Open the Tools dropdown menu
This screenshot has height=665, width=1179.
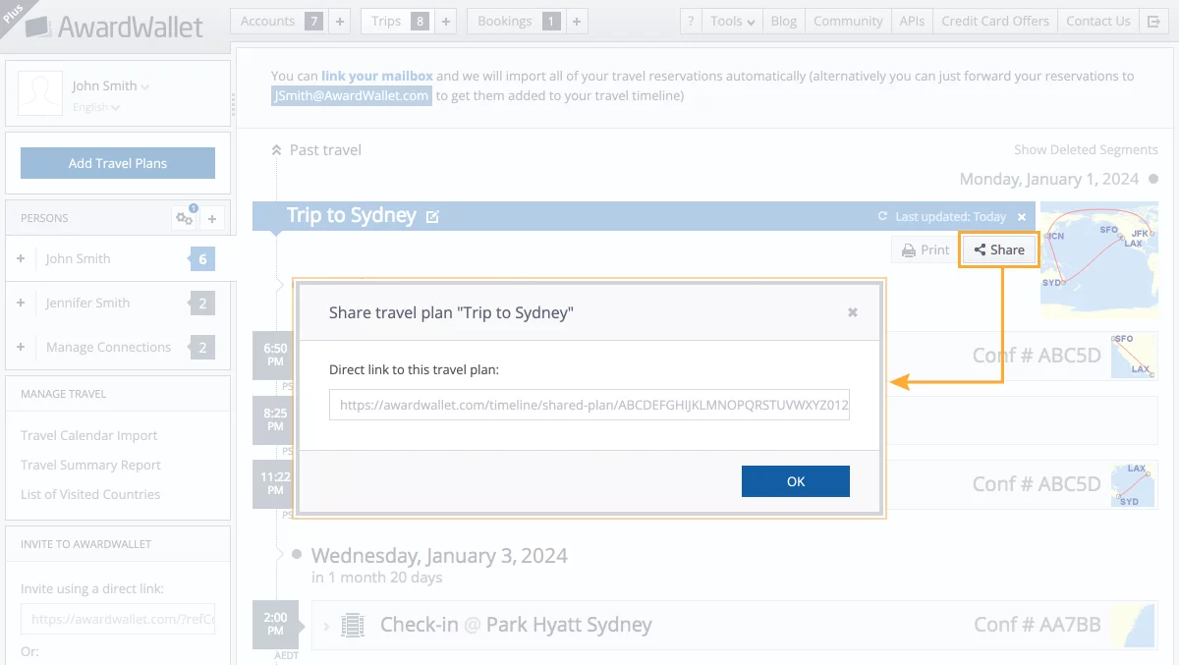click(x=733, y=21)
